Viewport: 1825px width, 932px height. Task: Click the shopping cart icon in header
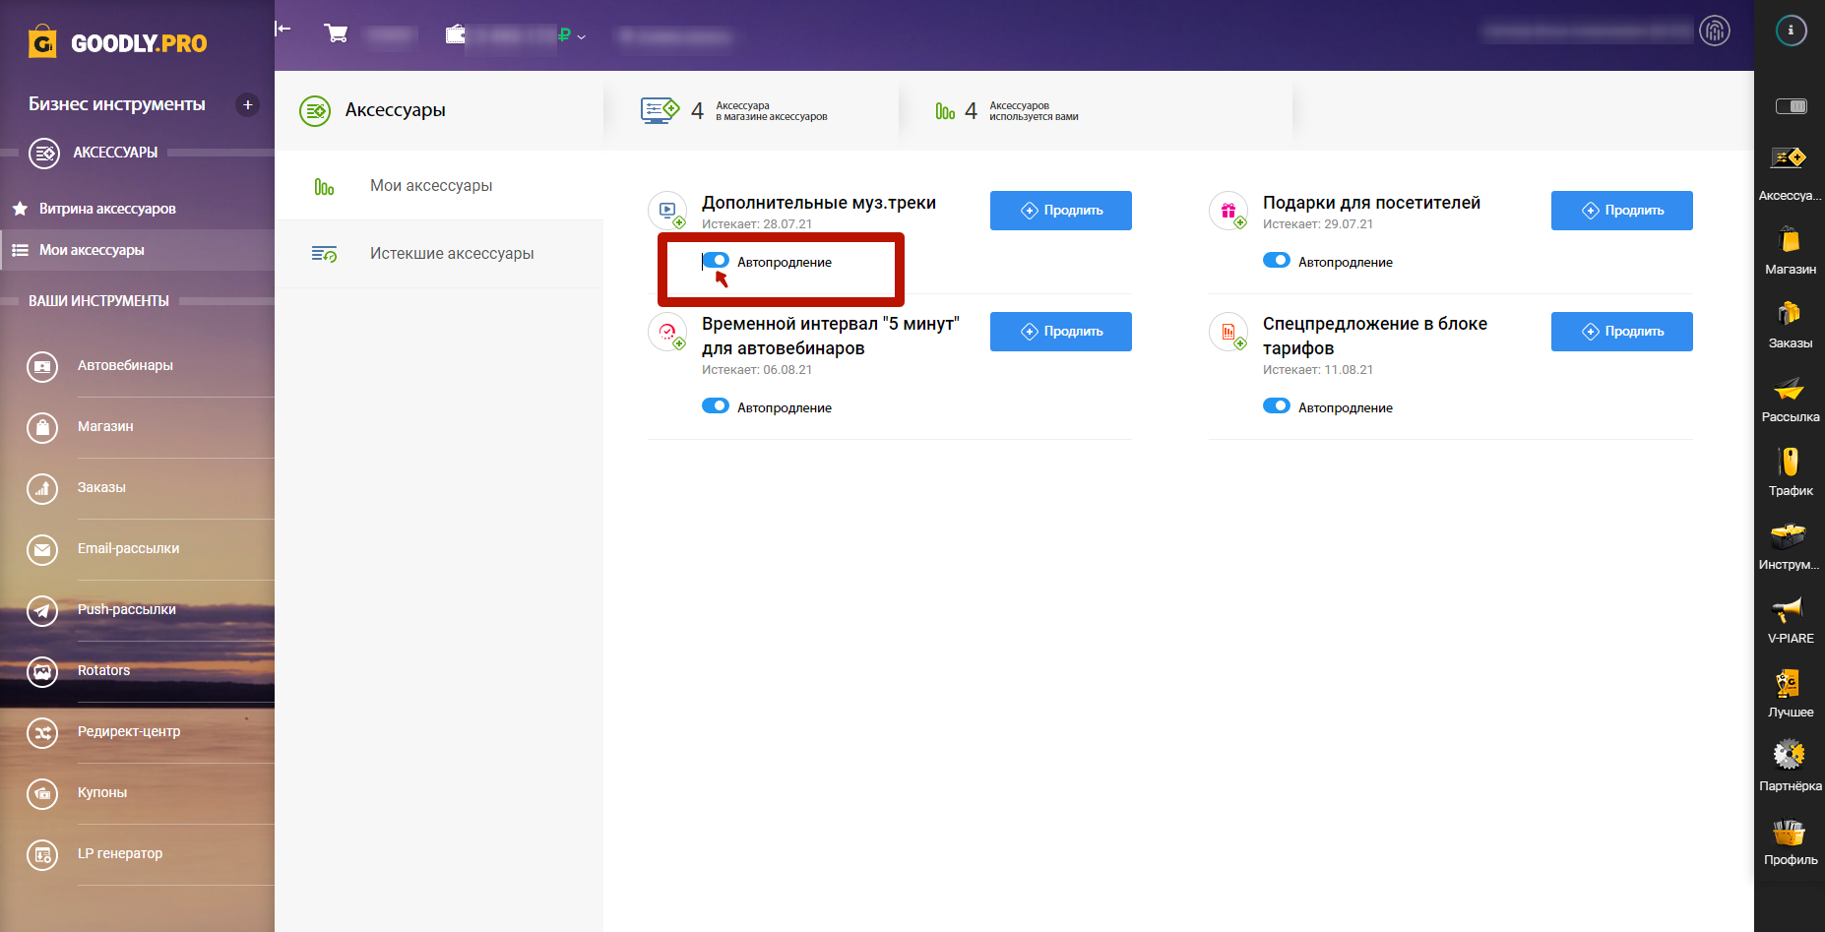point(336,33)
